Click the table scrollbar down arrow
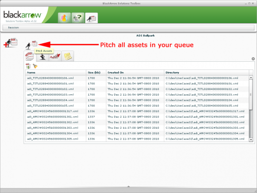 pos(251,139)
